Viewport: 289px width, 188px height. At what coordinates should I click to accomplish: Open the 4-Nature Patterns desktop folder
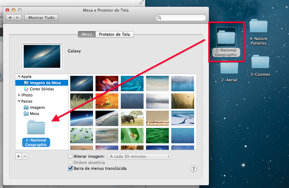click(258, 27)
